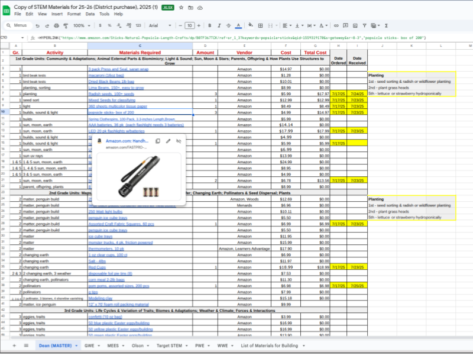Image resolution: width=473 pixels, height=355 pixels.
Task: Click the Menus search box
Action: click(x=18, y=25)
